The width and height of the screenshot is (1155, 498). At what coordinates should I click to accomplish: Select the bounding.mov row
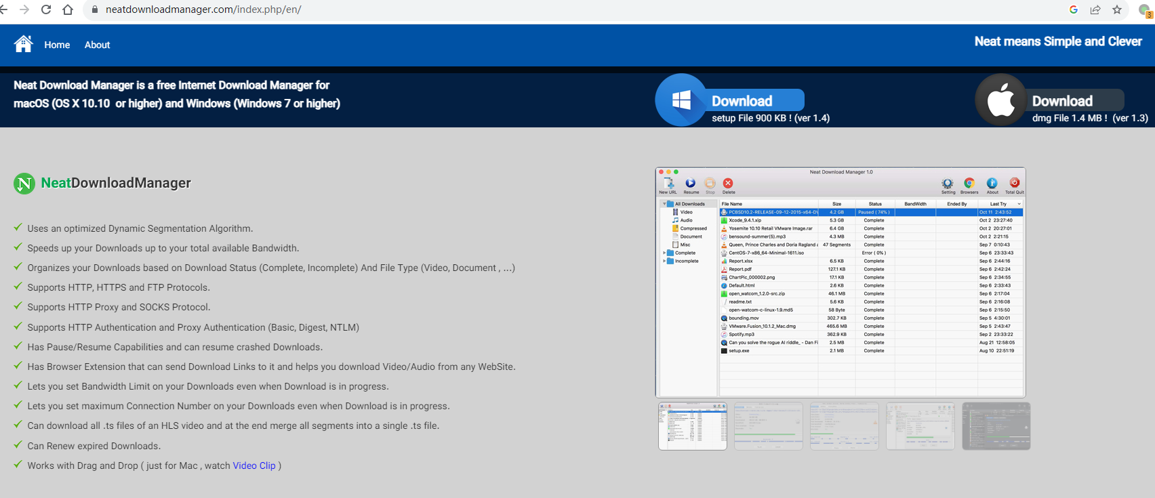point(871,318)
